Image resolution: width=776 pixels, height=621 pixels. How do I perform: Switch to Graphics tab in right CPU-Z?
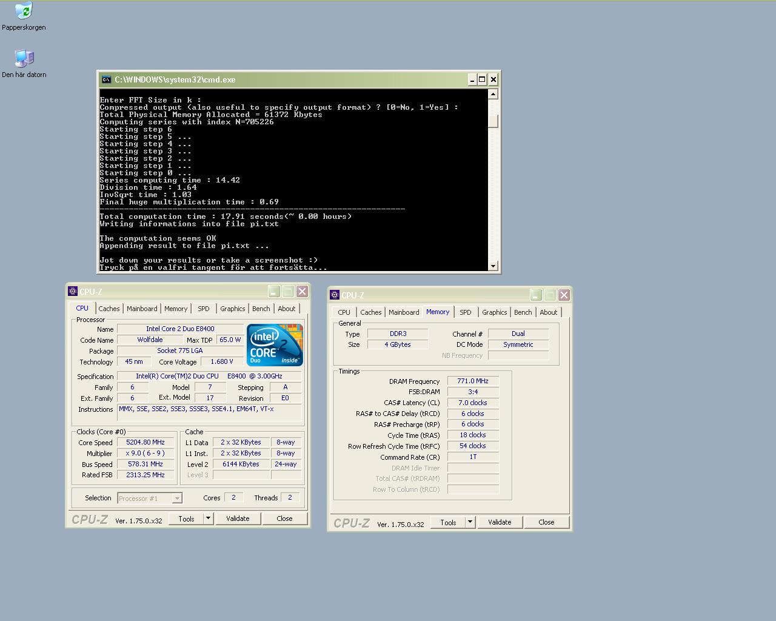point(495,312)
